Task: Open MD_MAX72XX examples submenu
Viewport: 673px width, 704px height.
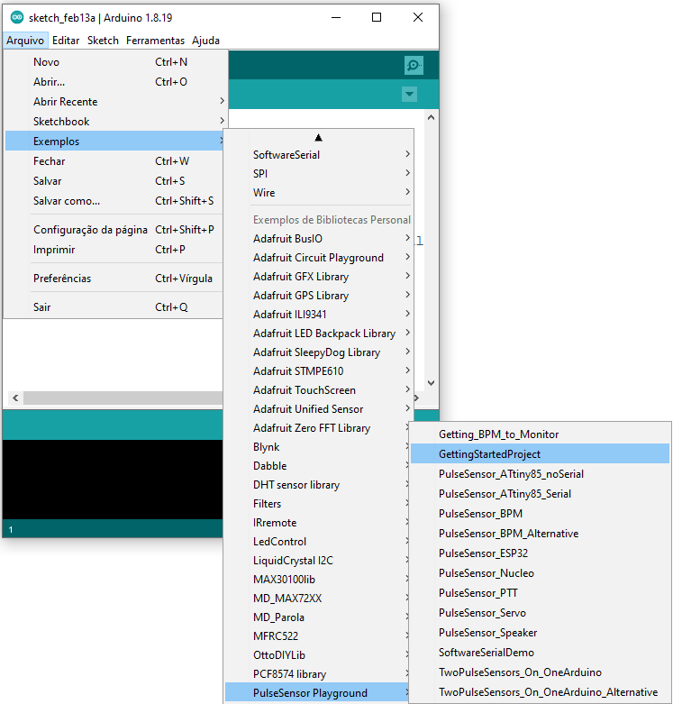Action: [317, 598]
